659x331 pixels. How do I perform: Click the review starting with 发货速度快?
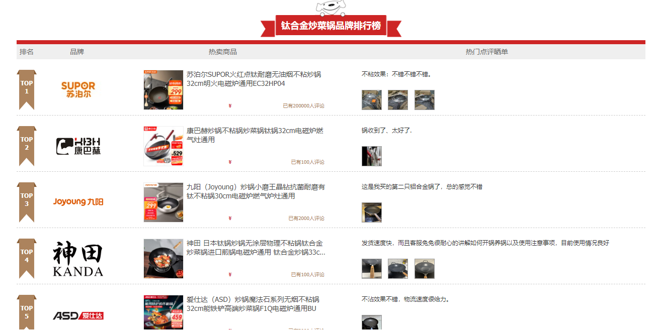point(485,243)
